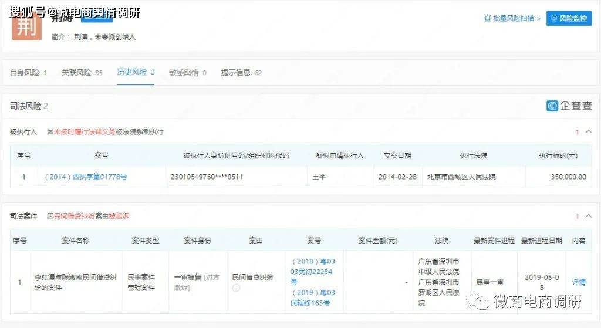Viewport: 601px width, 328px height.
Task: Click the lightbulb icon in 风险监控 button
Action: coord(553,19)
